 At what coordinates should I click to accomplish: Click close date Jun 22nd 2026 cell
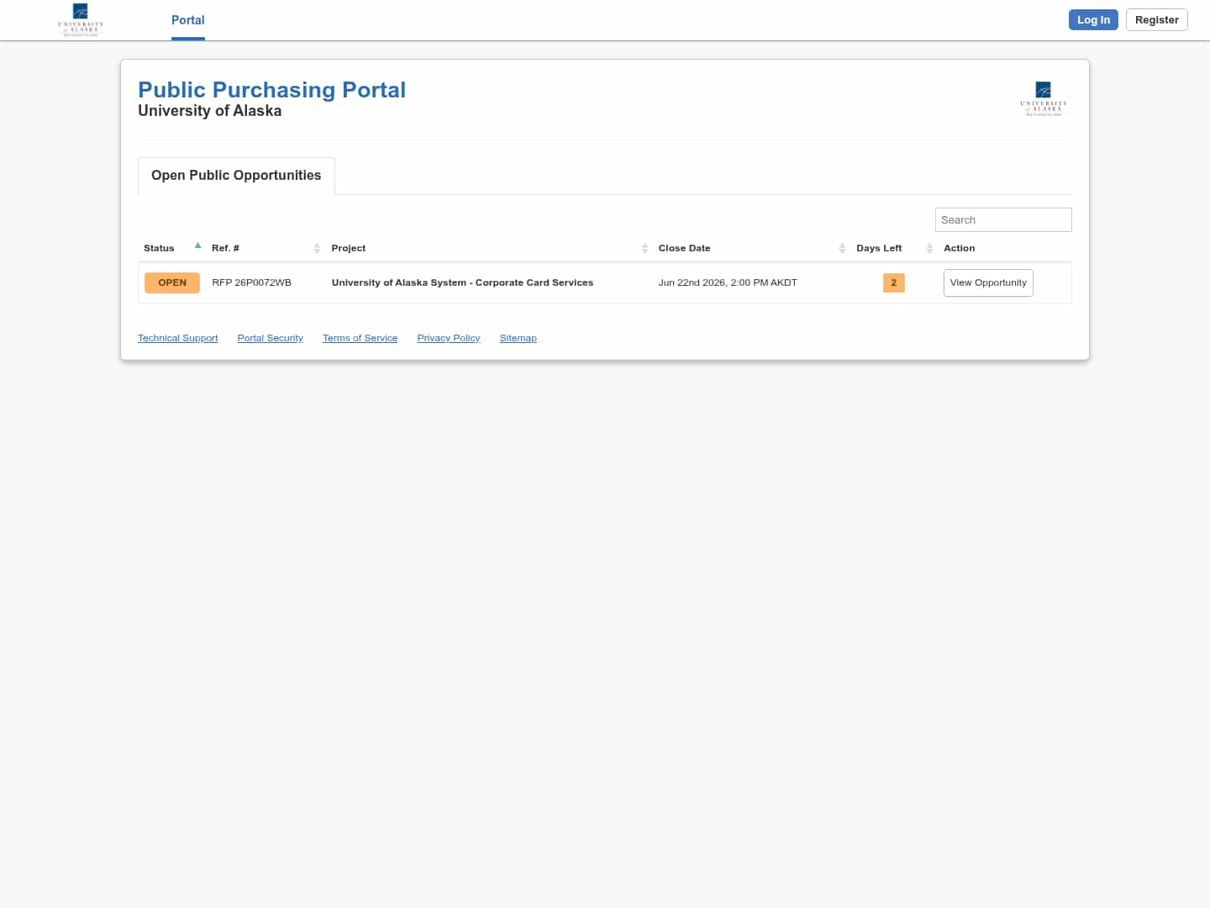pyautogui.click(x=728, y=282)
